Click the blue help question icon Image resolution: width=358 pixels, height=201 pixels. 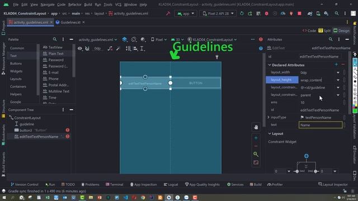261,49
